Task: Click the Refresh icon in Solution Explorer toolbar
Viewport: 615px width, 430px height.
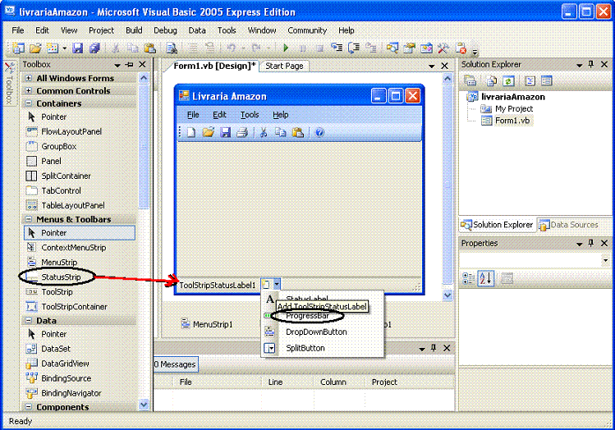Action: pos(508,80)
